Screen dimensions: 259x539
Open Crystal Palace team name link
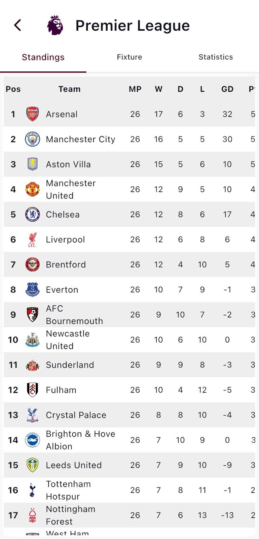[x=76, y=415]
